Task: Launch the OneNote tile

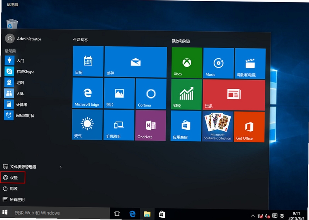Action: 151,125
